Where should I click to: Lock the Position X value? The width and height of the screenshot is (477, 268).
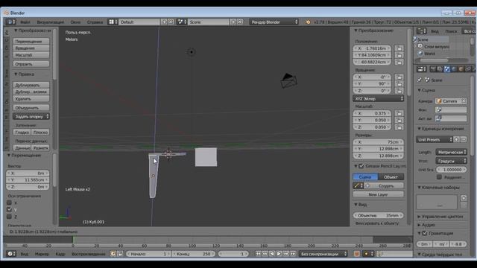click(x=399, y=48)
